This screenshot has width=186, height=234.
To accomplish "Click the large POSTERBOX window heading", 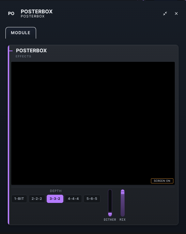I will point(36,12).
